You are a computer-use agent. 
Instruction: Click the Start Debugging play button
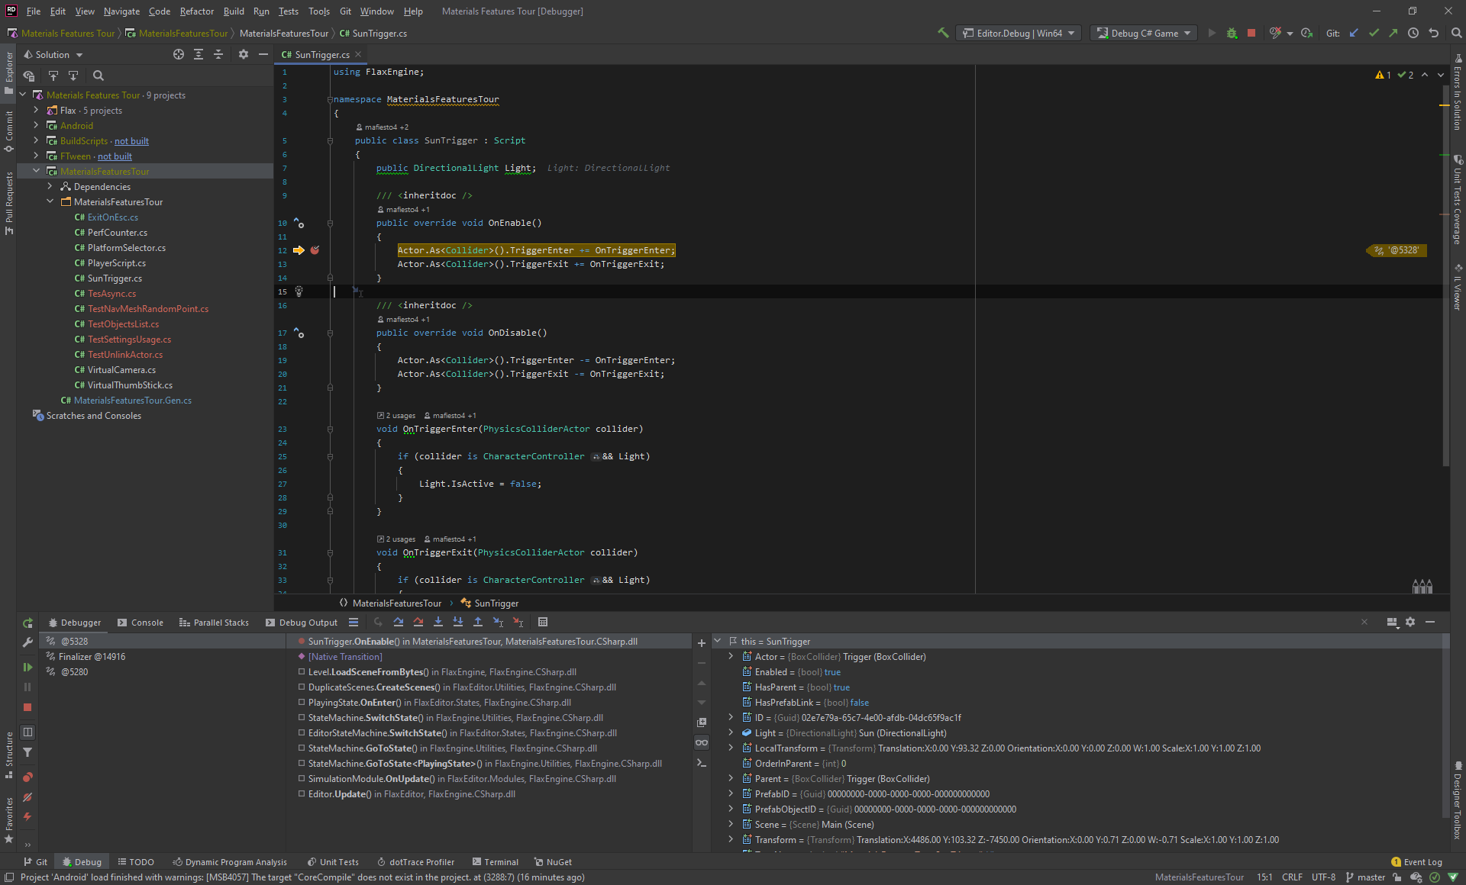[1209, 34]
